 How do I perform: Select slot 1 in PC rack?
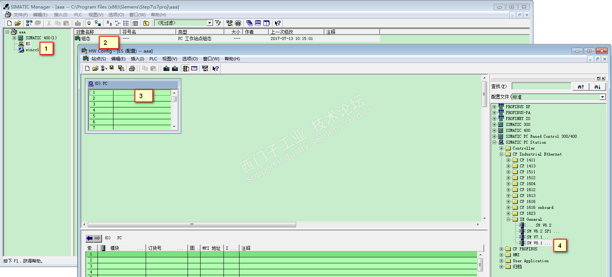(x=130, y=92)
